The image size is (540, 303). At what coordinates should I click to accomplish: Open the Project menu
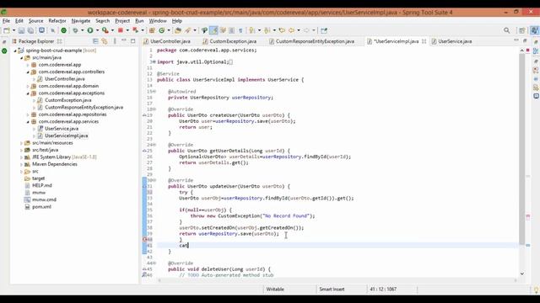point(122,21)
